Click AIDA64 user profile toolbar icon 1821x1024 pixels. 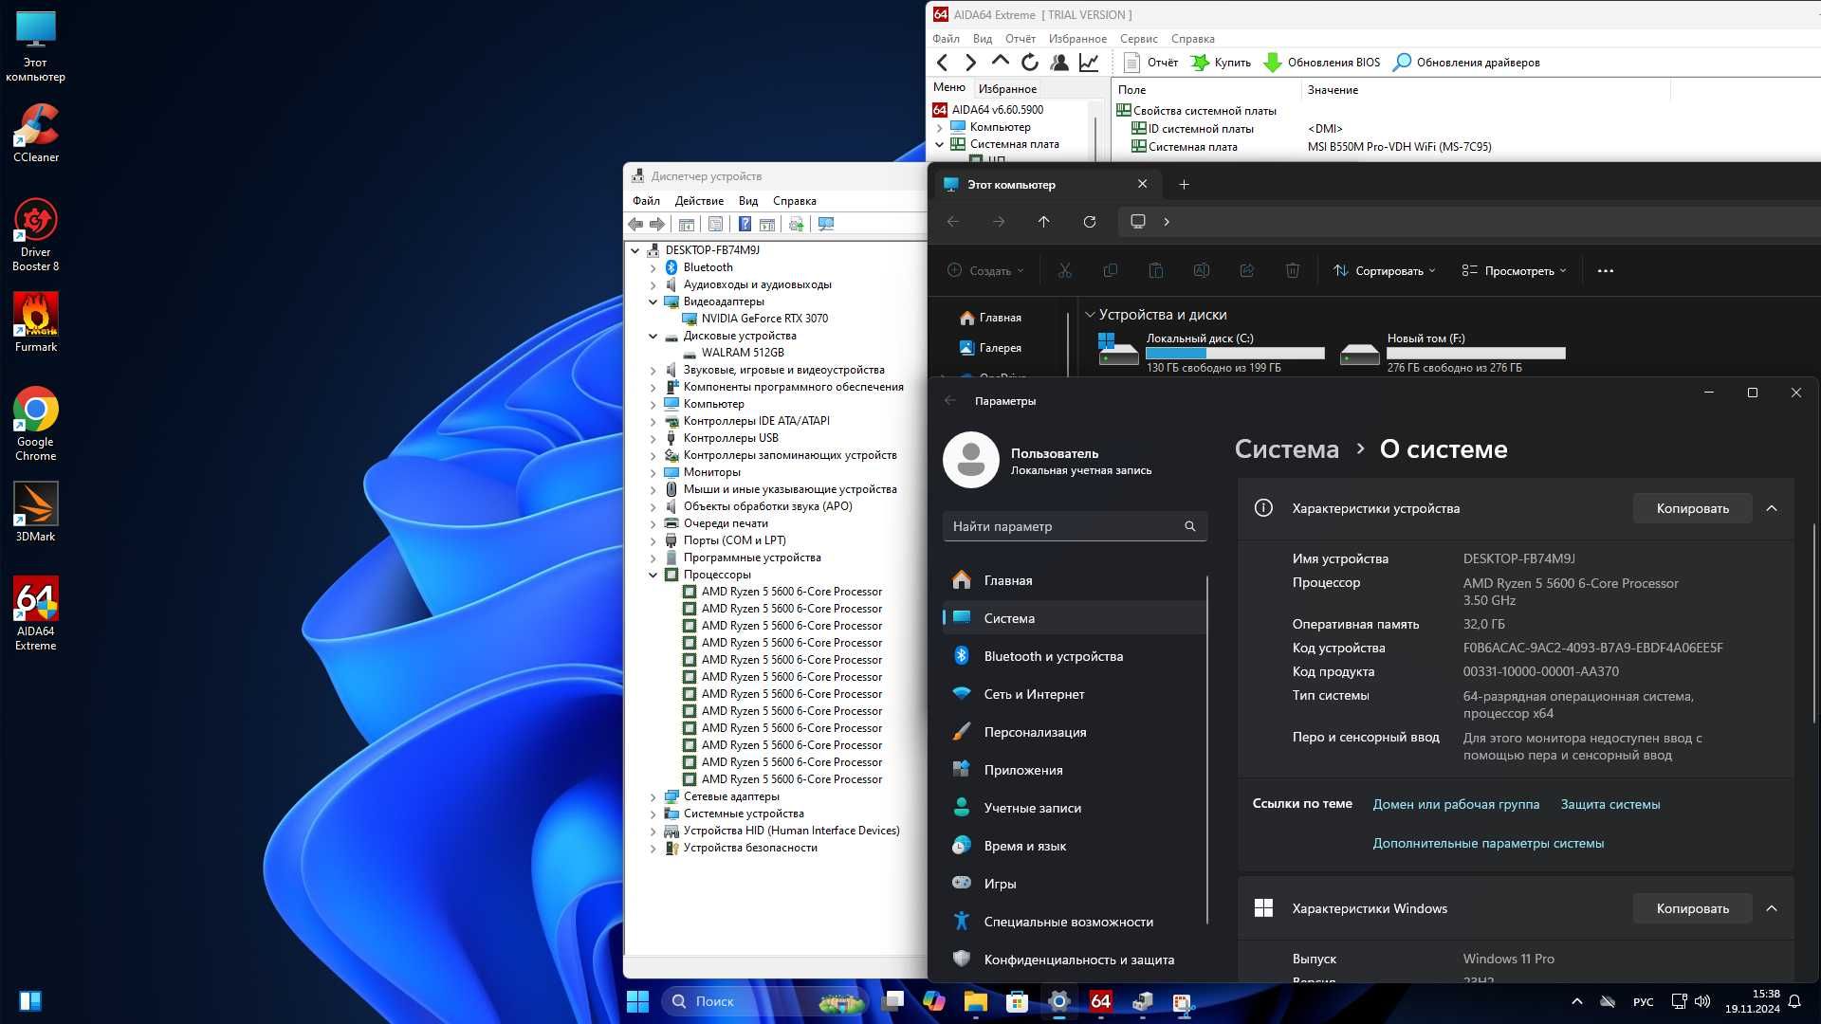1059,63
